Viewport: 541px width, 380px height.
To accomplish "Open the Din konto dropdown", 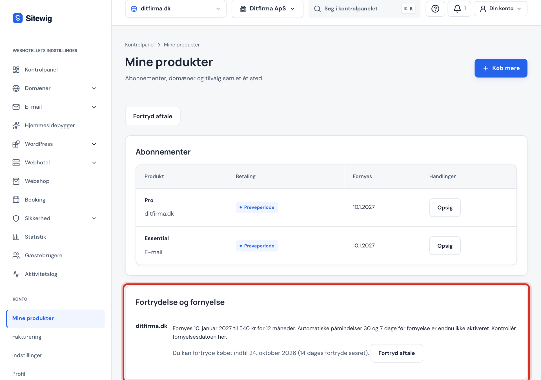I will [x=500, y=9].
